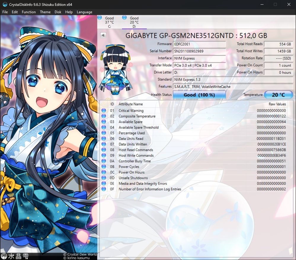Select the D: drive tab
The width and height of the screenshot is (296, 260).
[x=134, y=22]
